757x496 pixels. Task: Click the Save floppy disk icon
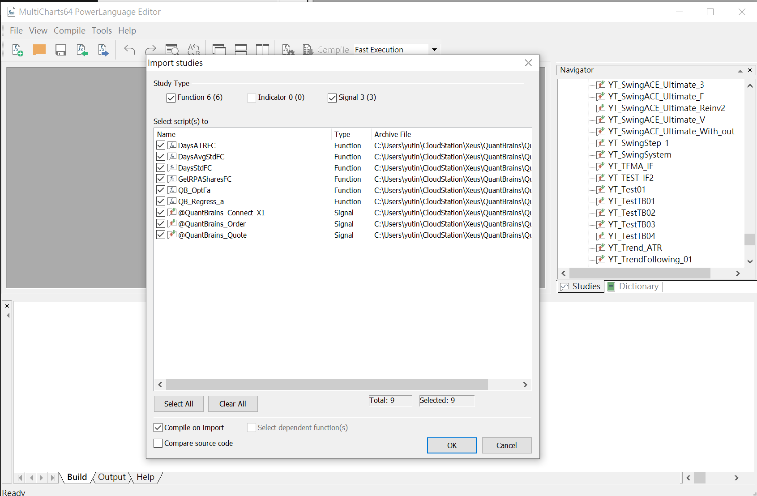click(61, 50)
